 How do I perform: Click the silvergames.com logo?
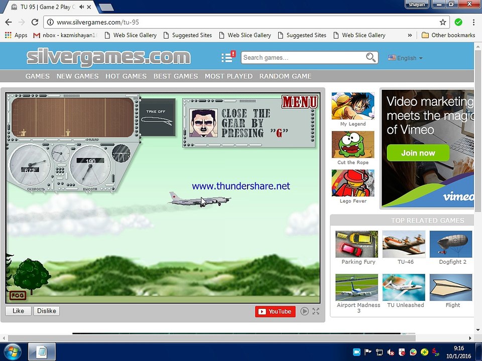tap(108, 57)
